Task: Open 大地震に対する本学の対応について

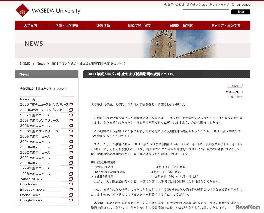Action: point(43,89)
